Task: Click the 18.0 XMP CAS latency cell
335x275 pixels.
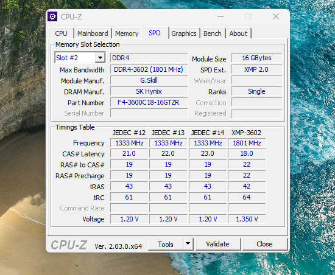Action: coord(247,153)
